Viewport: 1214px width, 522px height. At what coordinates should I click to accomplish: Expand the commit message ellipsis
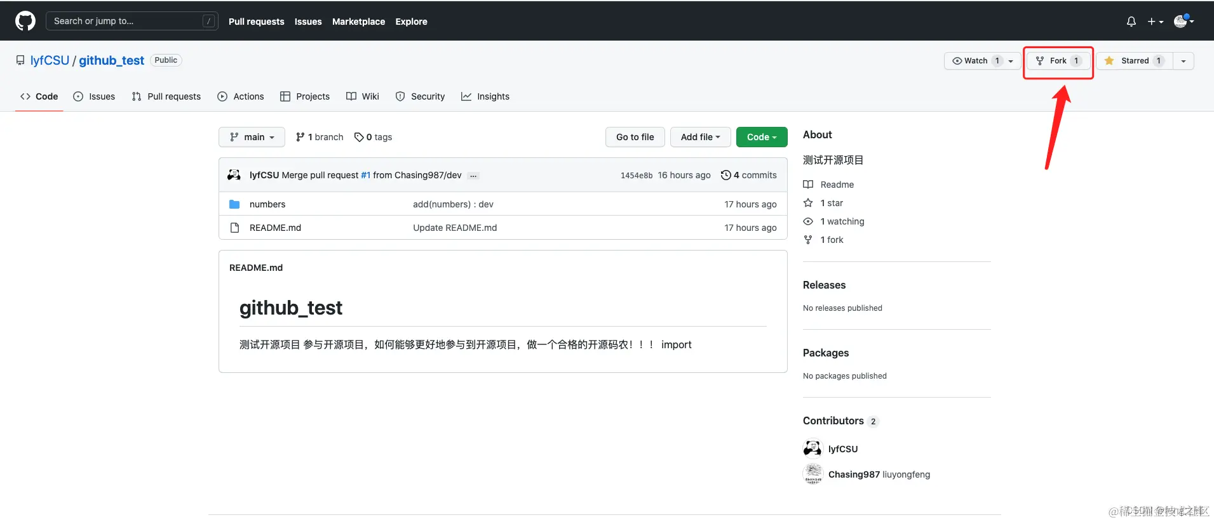click(473, 176)
